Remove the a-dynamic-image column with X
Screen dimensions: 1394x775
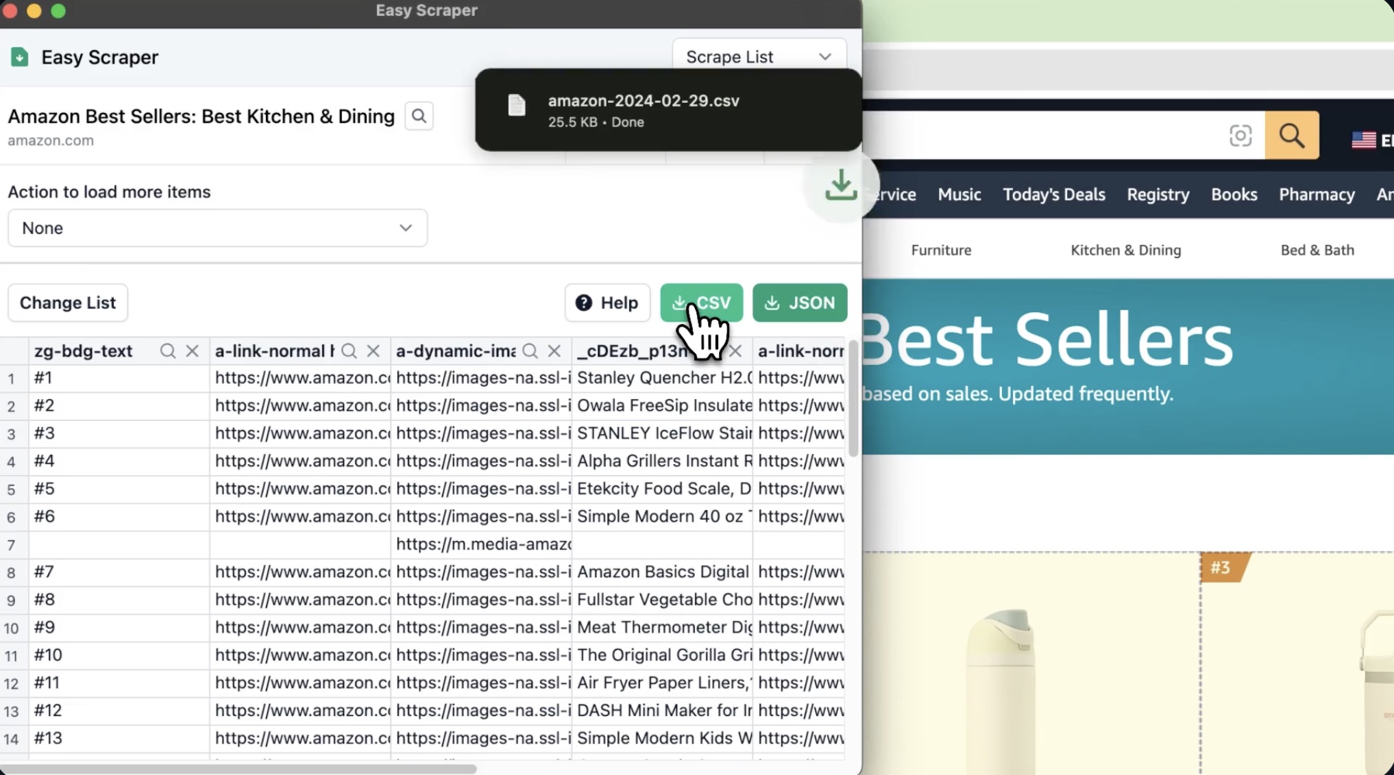coord(554,351)
